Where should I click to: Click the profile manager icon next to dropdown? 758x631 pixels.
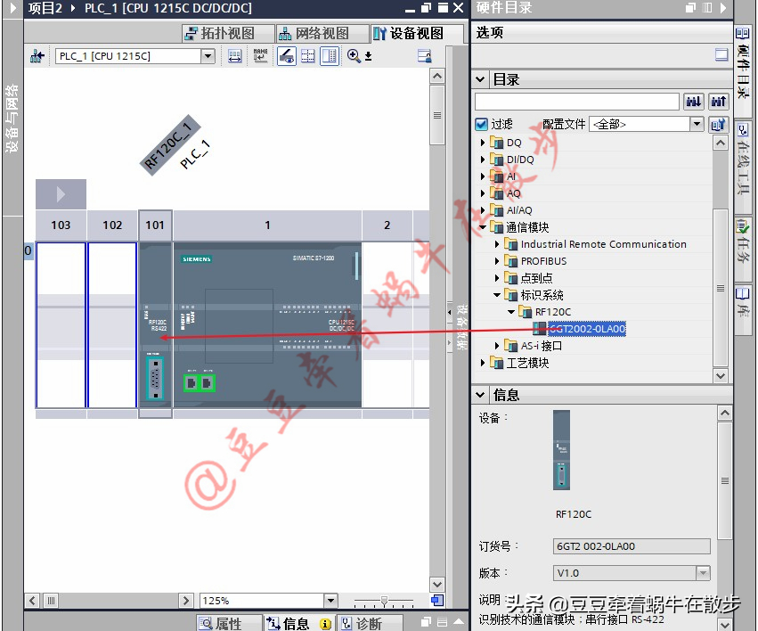[x=718, y=124]
